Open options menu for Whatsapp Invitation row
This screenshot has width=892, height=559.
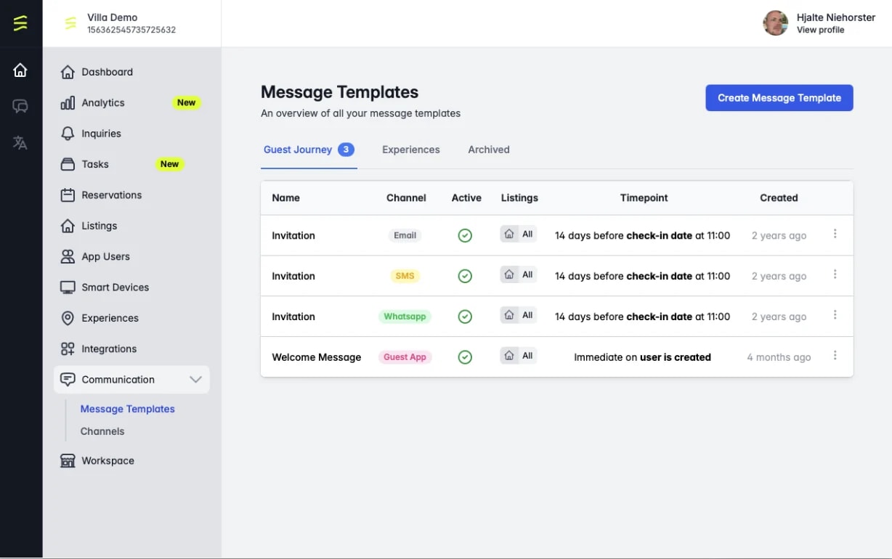[x=835, y=315]
